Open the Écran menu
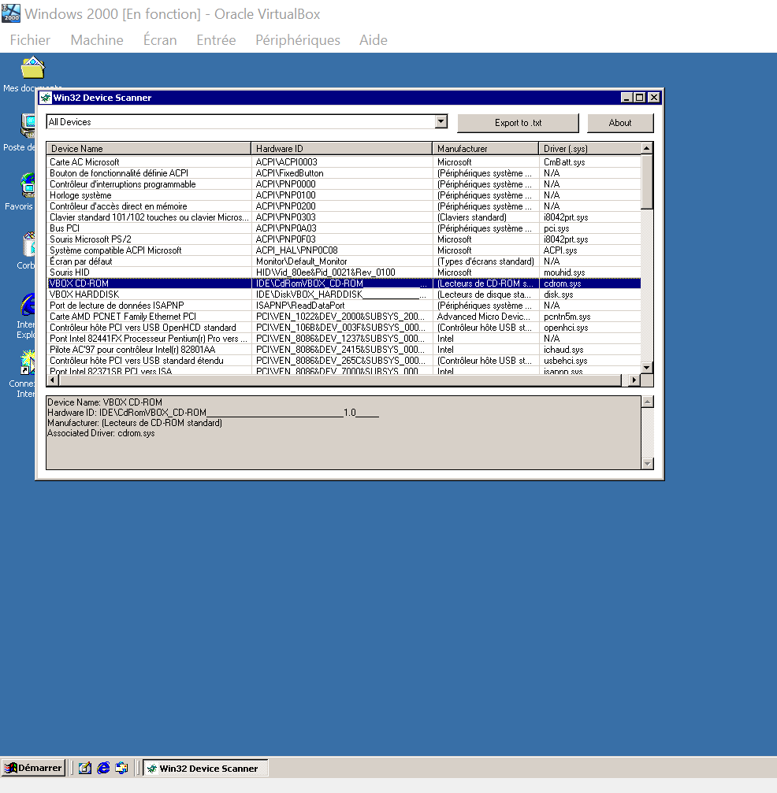777x793 pixels. coord(160,40)
